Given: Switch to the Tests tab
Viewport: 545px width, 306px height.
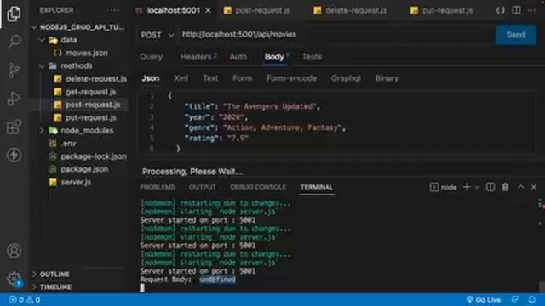Looking at the screenshot, I should 312,57.
